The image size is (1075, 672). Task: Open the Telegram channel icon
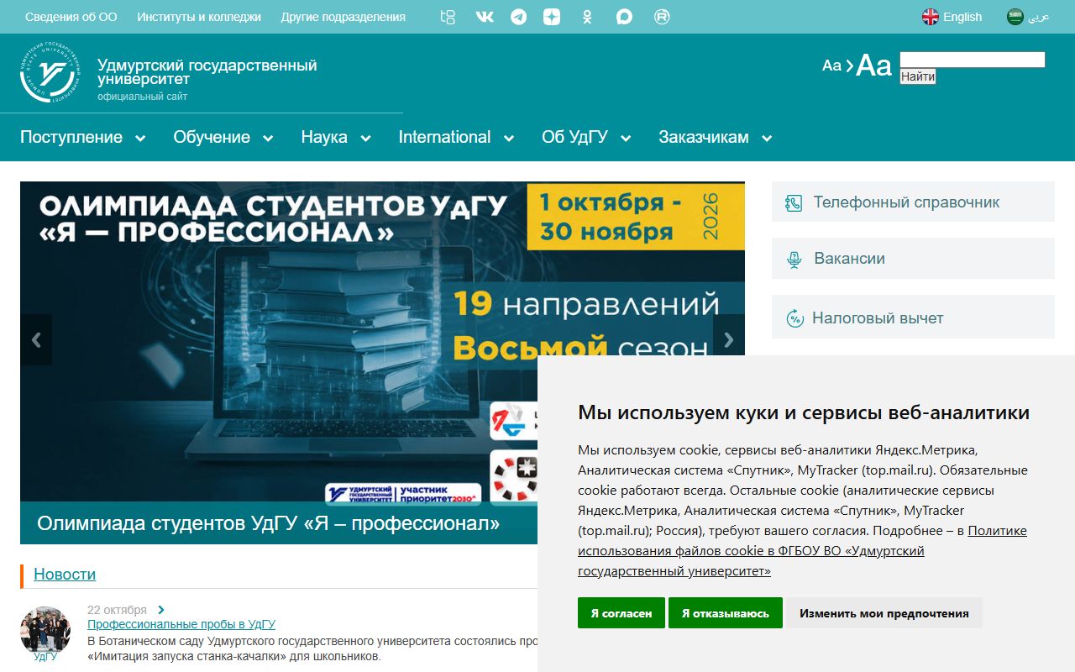coord(519,17)
